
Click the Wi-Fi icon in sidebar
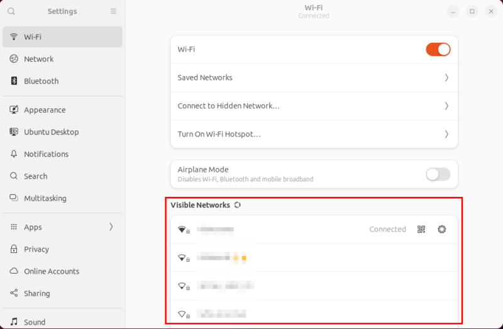14,36
